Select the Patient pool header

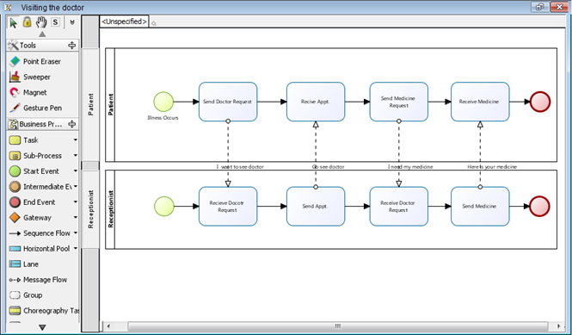(110, 105)
